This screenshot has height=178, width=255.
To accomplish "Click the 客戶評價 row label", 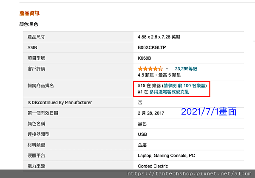I will point(36,69).
